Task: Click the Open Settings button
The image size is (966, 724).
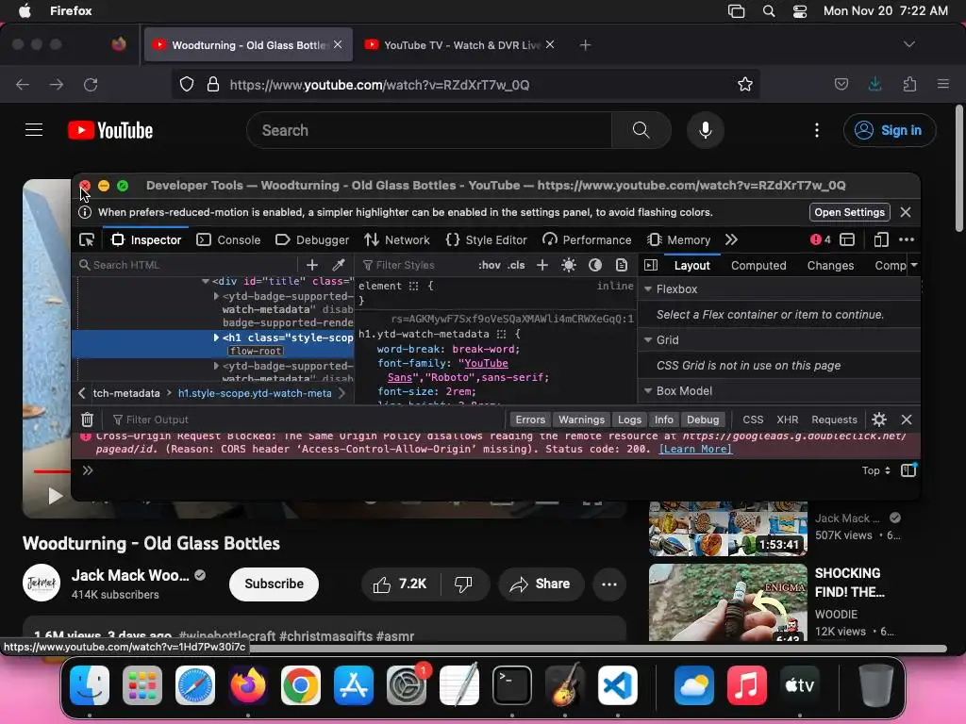Action: 850,212
